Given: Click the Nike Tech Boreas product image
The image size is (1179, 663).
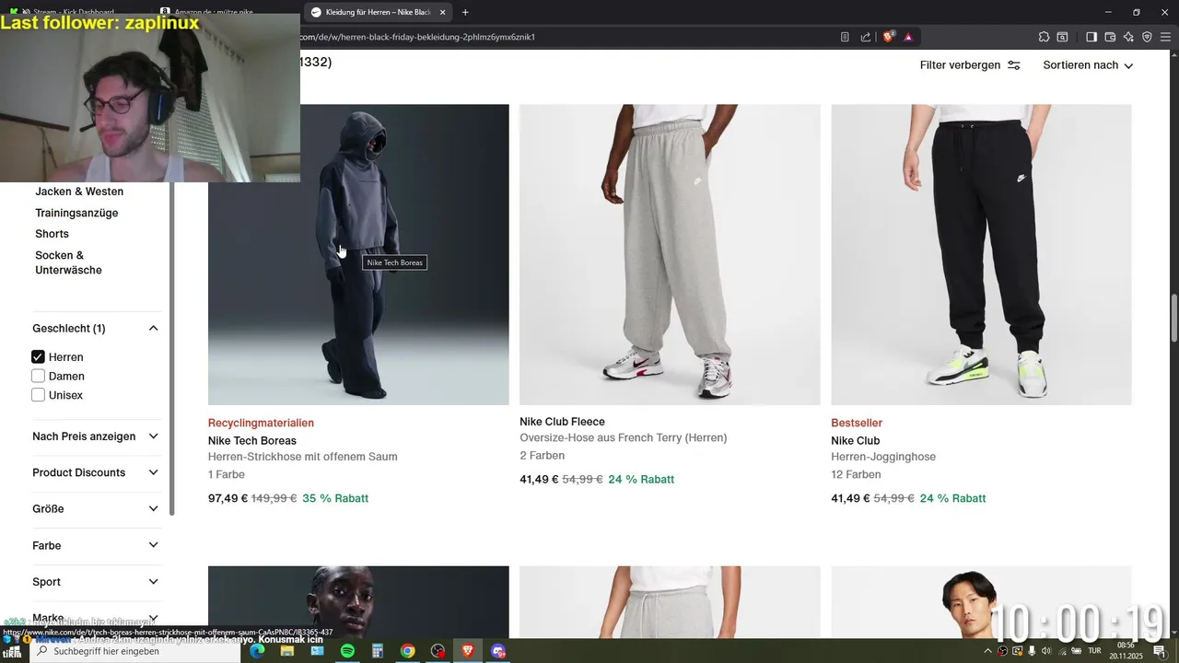Looking at the screenshot, I should tap(358, 254).
